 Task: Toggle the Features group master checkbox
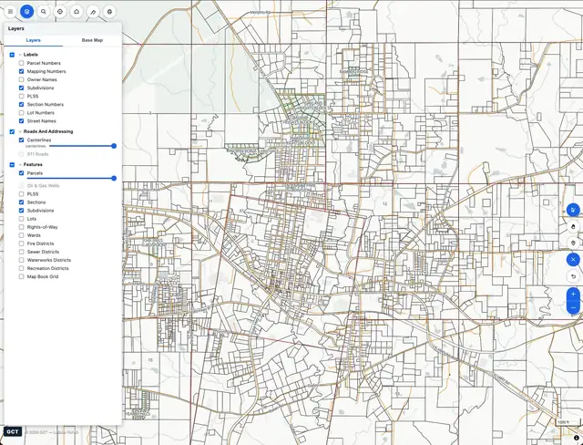[12, 164]
